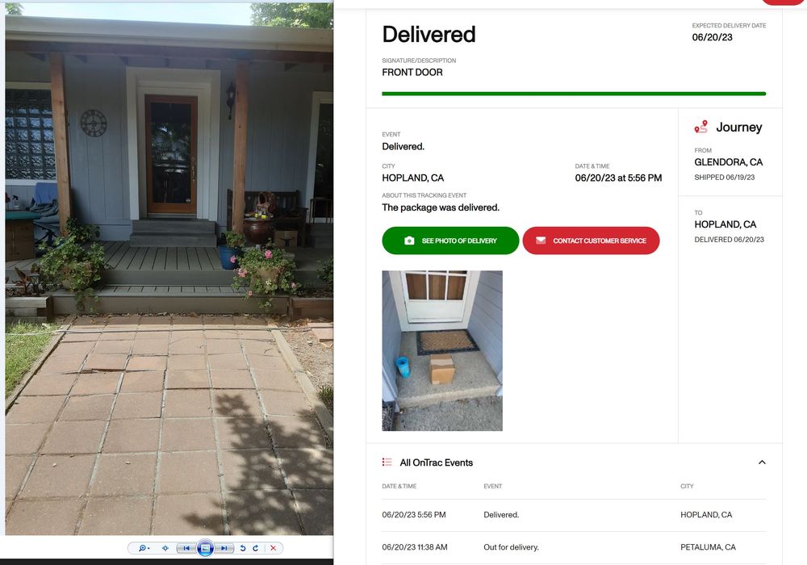Viewport: 807px width, 565px height.
Task: Rotate the photo clockwise
Action: pyautogui.click(x=256, y=549)
